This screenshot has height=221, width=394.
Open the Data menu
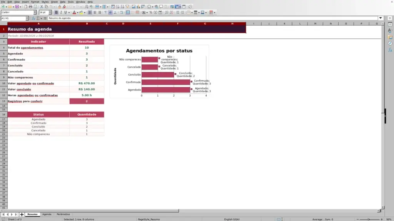tap(63, 2)
